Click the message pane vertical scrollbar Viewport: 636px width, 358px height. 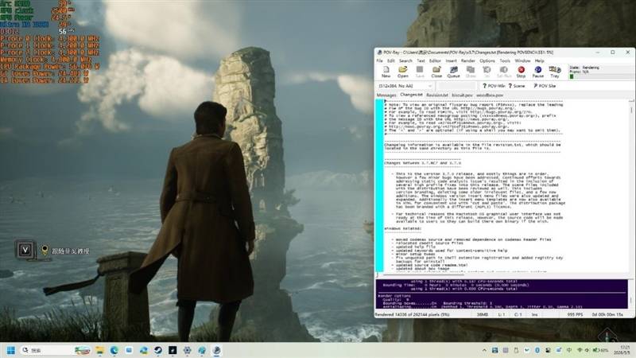631,294
